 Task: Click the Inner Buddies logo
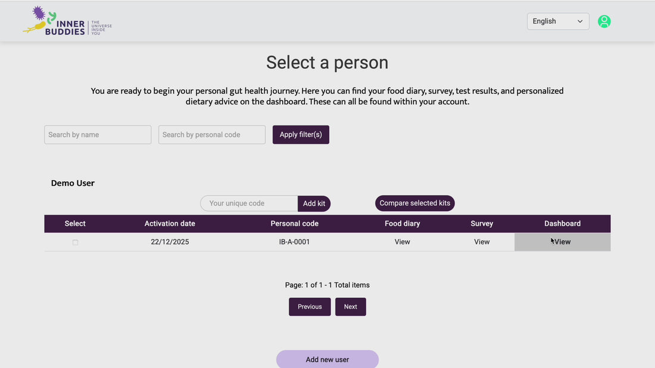point(67,21)
